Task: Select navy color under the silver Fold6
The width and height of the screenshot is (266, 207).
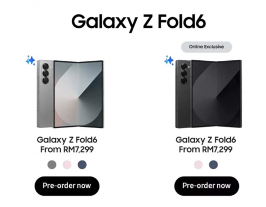Action: pyautogui.click(x=82, y=164)
